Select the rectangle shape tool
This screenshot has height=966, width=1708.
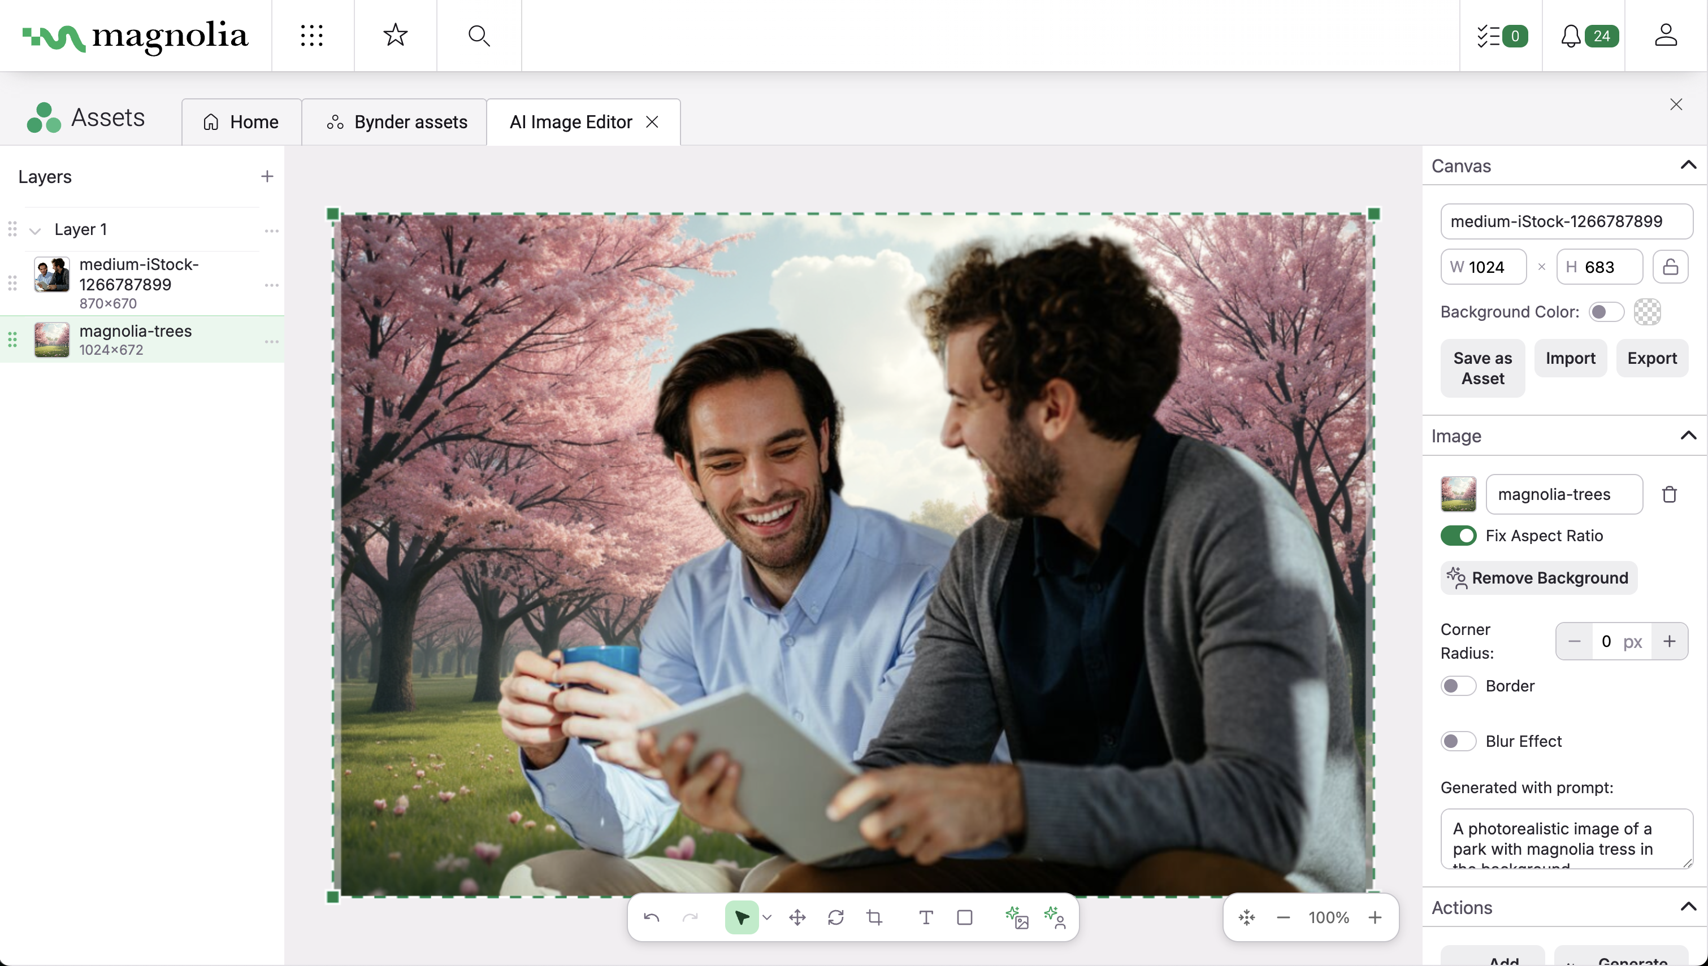pyautogui.click(x=965, y=917)
